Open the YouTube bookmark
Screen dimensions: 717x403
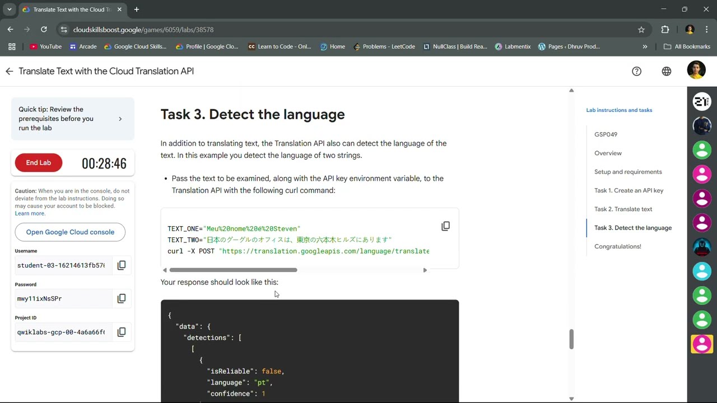coord(45,46)
